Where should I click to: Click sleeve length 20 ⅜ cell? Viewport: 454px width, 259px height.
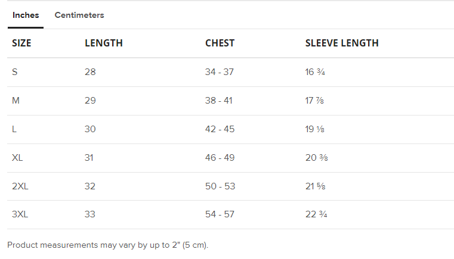pos(317,158)
